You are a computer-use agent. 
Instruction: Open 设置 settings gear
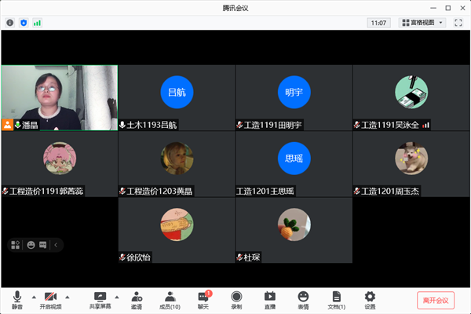point(370,298)
